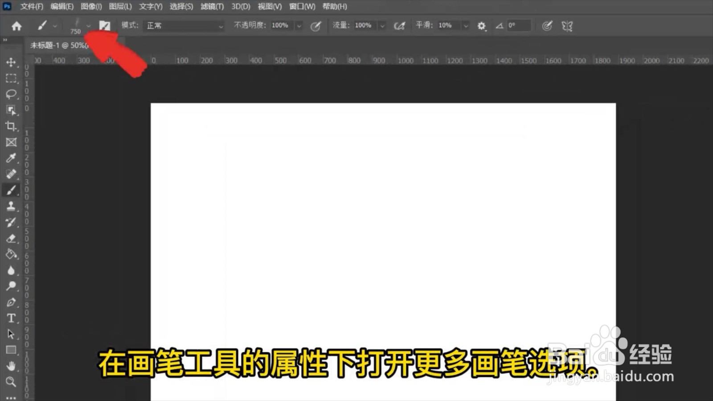Select the Move tool
The height and width of the screenshot is (401, 713).
point(11,62)
